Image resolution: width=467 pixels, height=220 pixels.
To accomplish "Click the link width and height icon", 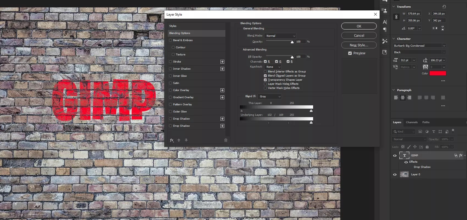I will [396, 17].
